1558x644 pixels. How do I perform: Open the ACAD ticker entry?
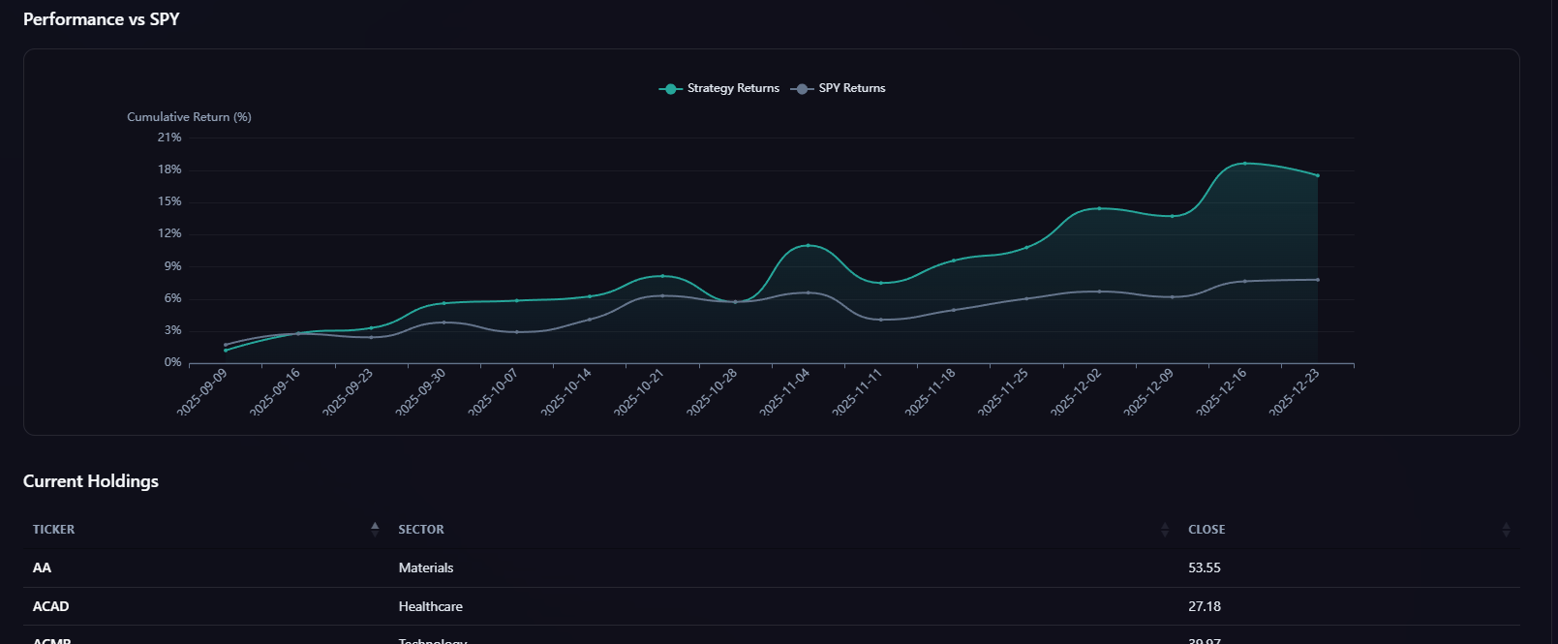[x=50, y=607]
